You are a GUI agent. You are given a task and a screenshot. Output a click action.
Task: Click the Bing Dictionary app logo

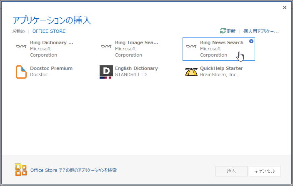click(21, 46)
